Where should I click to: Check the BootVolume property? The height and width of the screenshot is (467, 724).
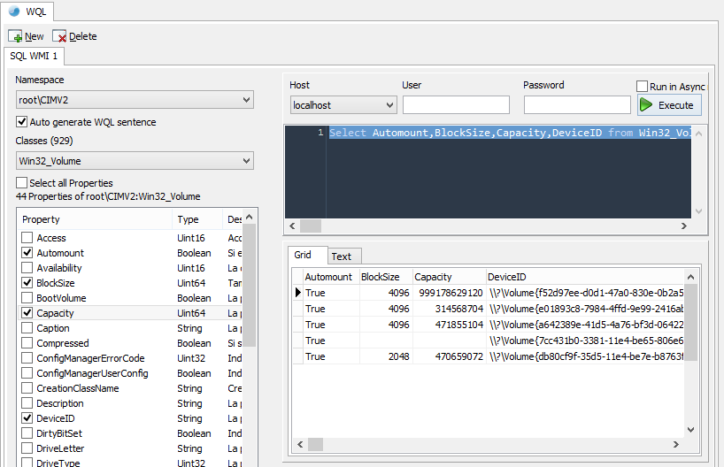(x=27, y=298)
